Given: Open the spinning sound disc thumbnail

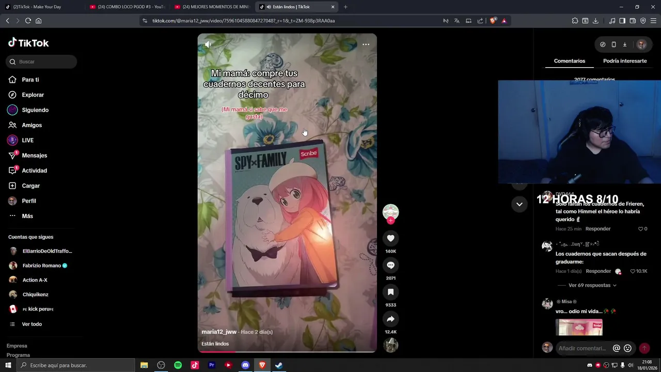Looking at the screenshot, I should [390, 345].
